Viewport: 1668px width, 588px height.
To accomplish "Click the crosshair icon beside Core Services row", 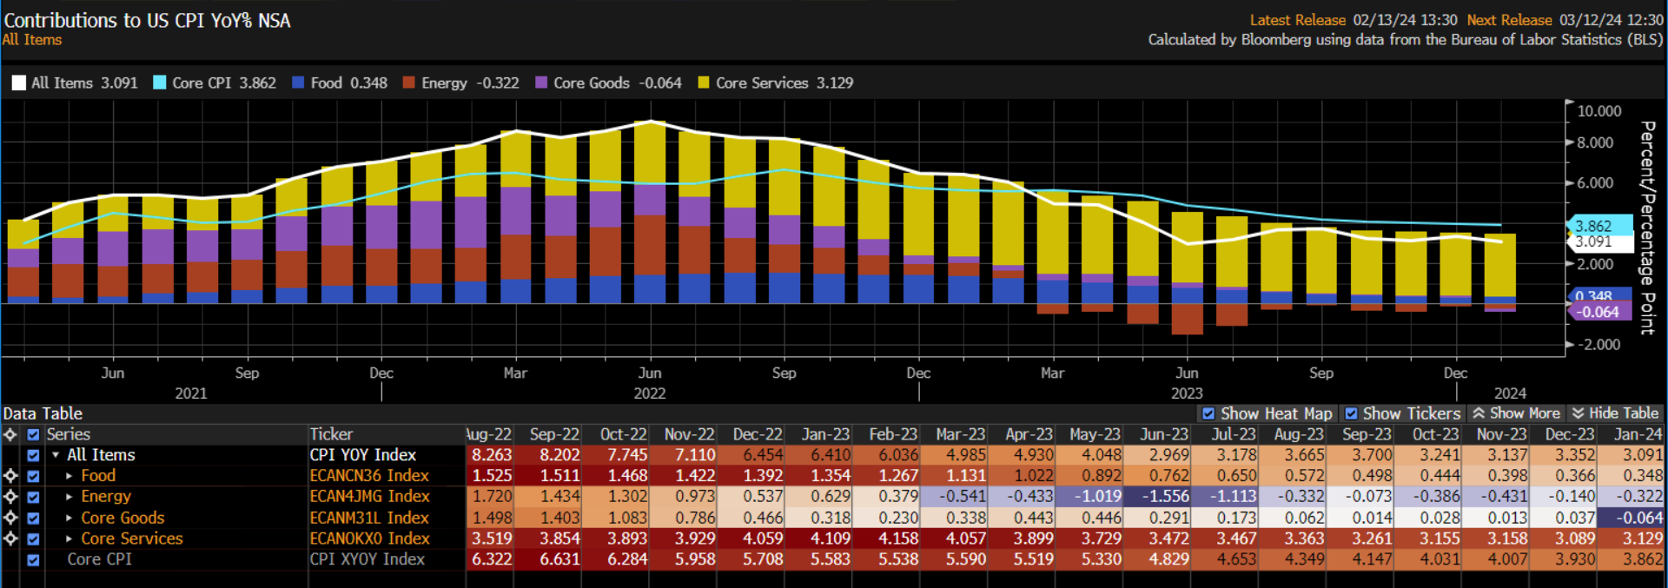I will coord(10,538).
